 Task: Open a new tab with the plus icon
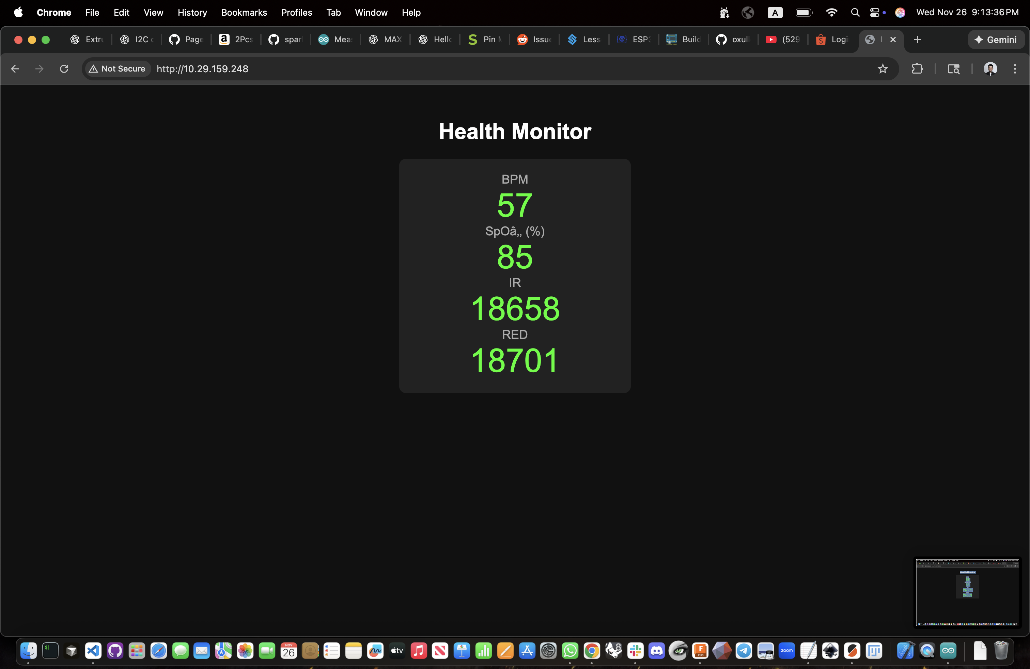[918, 40]
